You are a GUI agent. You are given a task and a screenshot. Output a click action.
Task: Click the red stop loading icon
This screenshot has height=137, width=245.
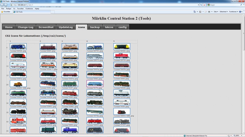[204, 5]
